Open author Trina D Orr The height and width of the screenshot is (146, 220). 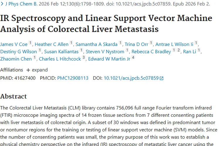[136, 44]
